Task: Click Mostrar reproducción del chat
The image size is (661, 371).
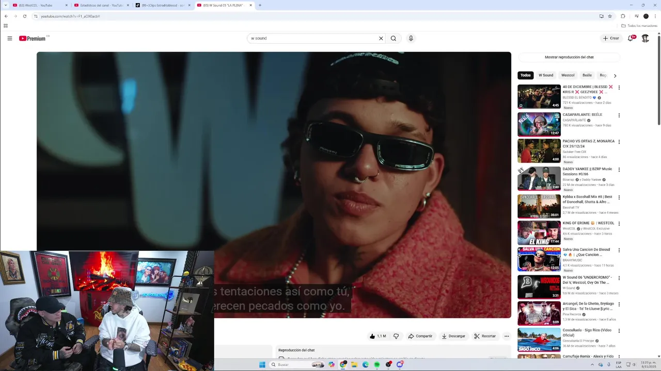Action: tap(569, 57)
